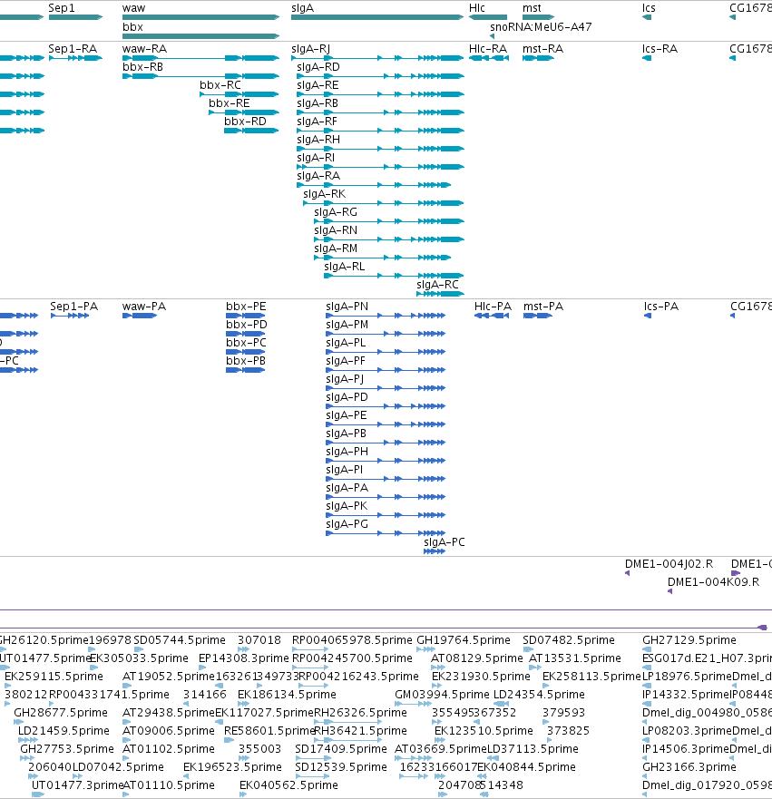Select the EK259115.5prime EST label
The height and width of the screenshot is (799, 772).
(54, 677)
